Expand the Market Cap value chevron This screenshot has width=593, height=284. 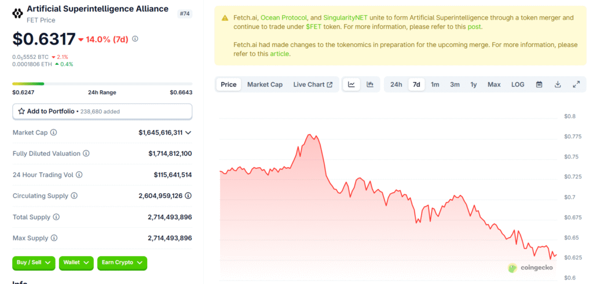pyautogui.click(x=188, y=132)
